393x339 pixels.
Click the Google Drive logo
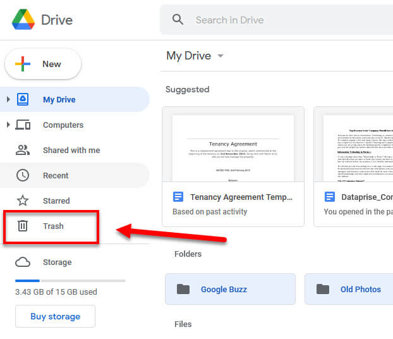point(23,20)
